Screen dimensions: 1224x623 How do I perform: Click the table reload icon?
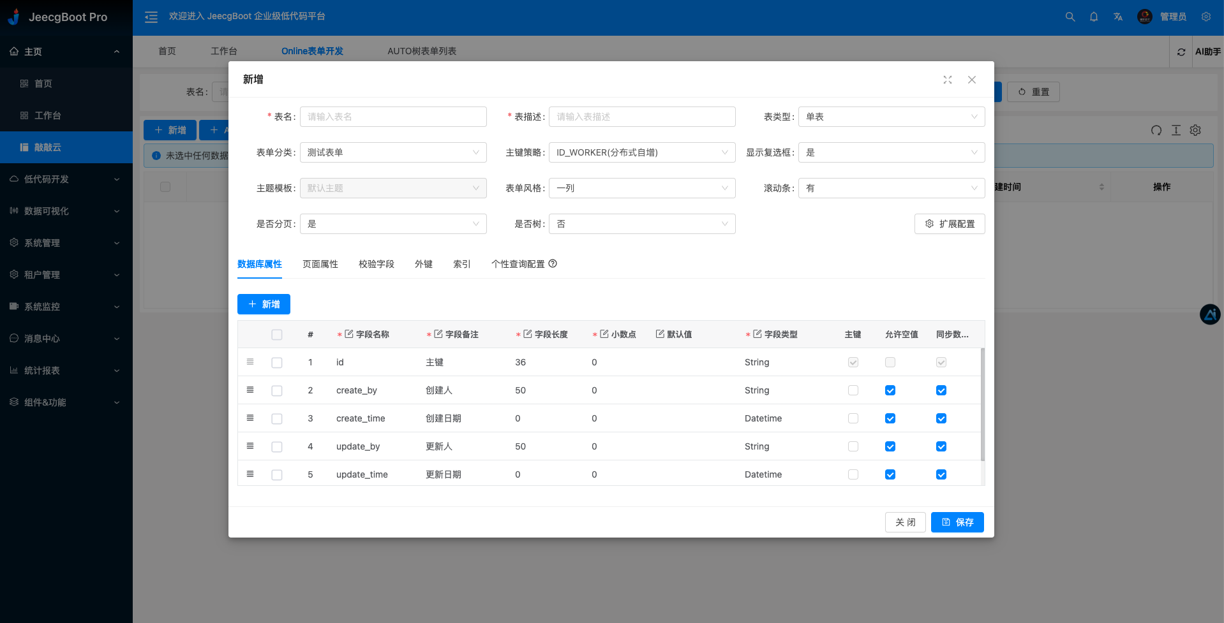click(x=1156, y=130)
